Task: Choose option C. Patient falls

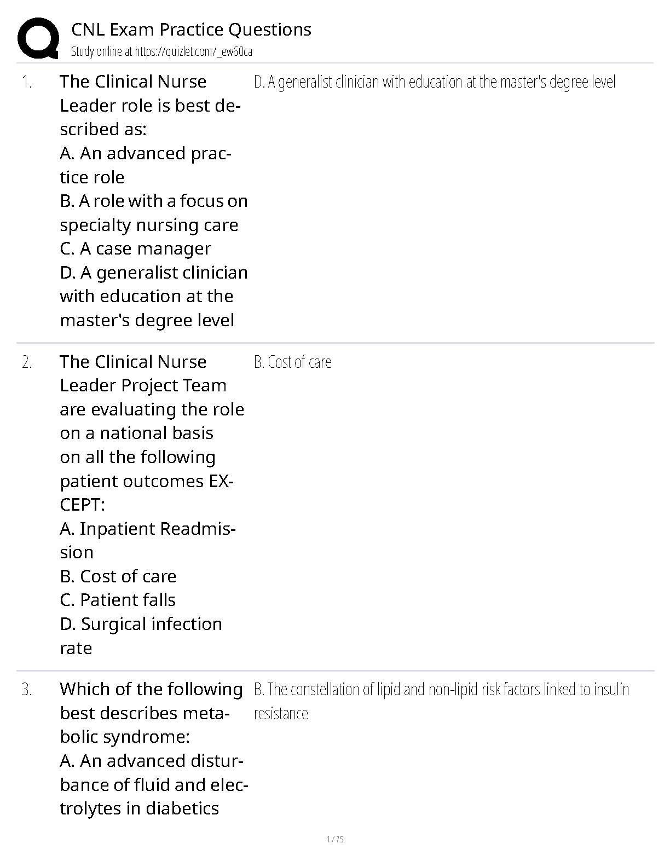Action: tap(118, 600)
